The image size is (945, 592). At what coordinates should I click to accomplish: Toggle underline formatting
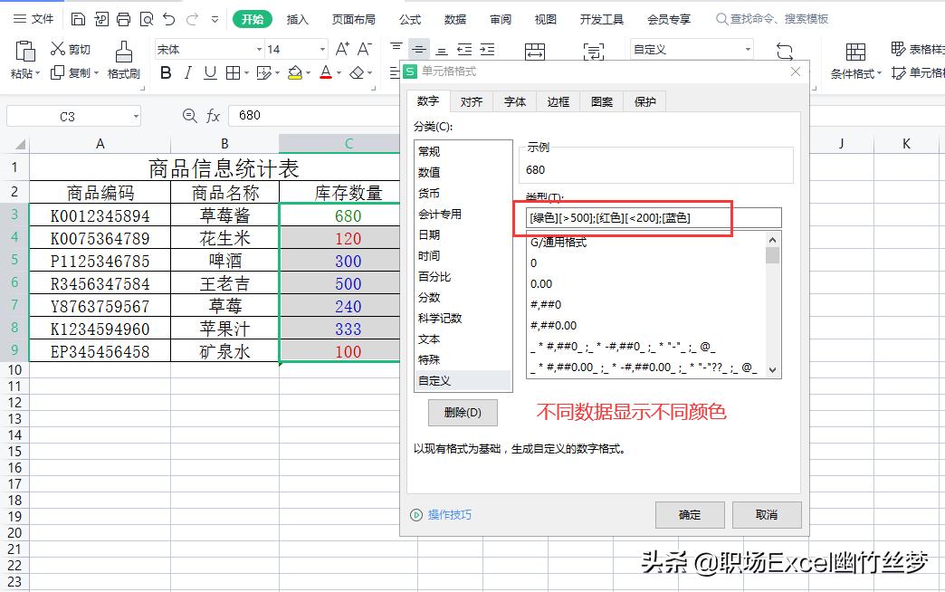pyautogui.click(x=210, y=72)
